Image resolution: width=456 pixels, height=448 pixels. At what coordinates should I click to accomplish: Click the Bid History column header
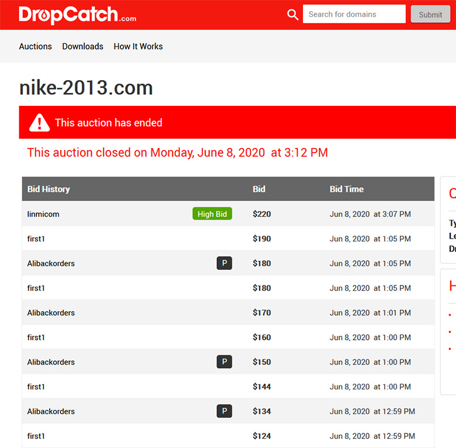pos(49,189)
